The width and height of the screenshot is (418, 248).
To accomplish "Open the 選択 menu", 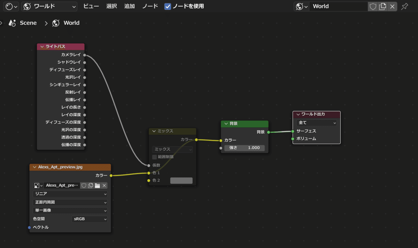I will tap(111, 6).
